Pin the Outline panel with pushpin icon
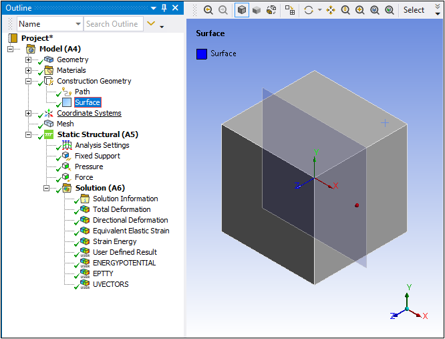Viewport: 445px width, 339px height. coord(164,7)
